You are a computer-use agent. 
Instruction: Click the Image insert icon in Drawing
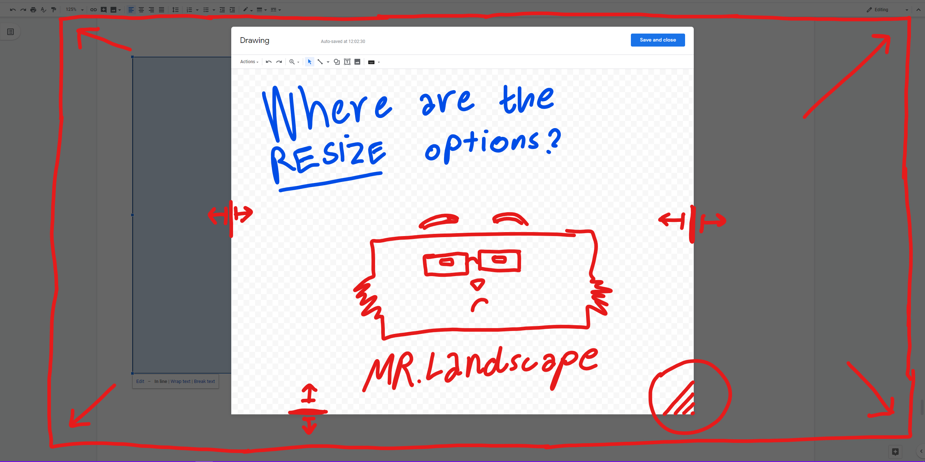point(357,62)
